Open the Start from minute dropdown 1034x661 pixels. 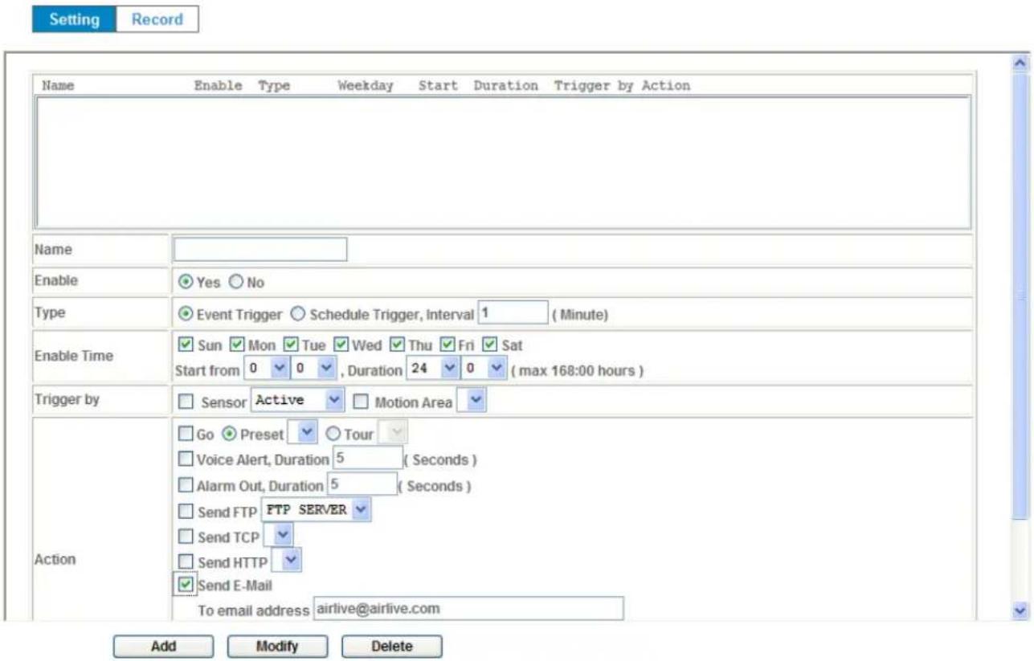tap(314, 370)
